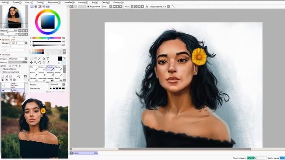The image size is (285, 160).
Task: Click the black foreground color swatch
Action: (60, 59)
